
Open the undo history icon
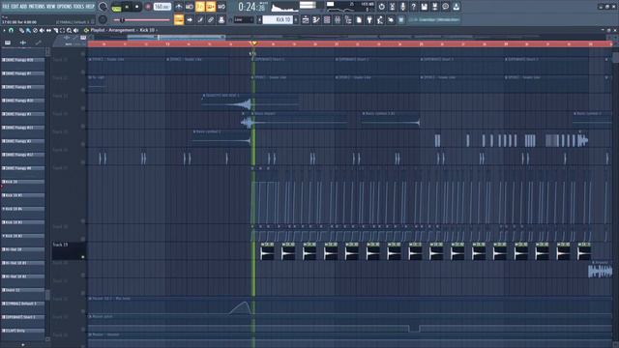tap(381, 7)
